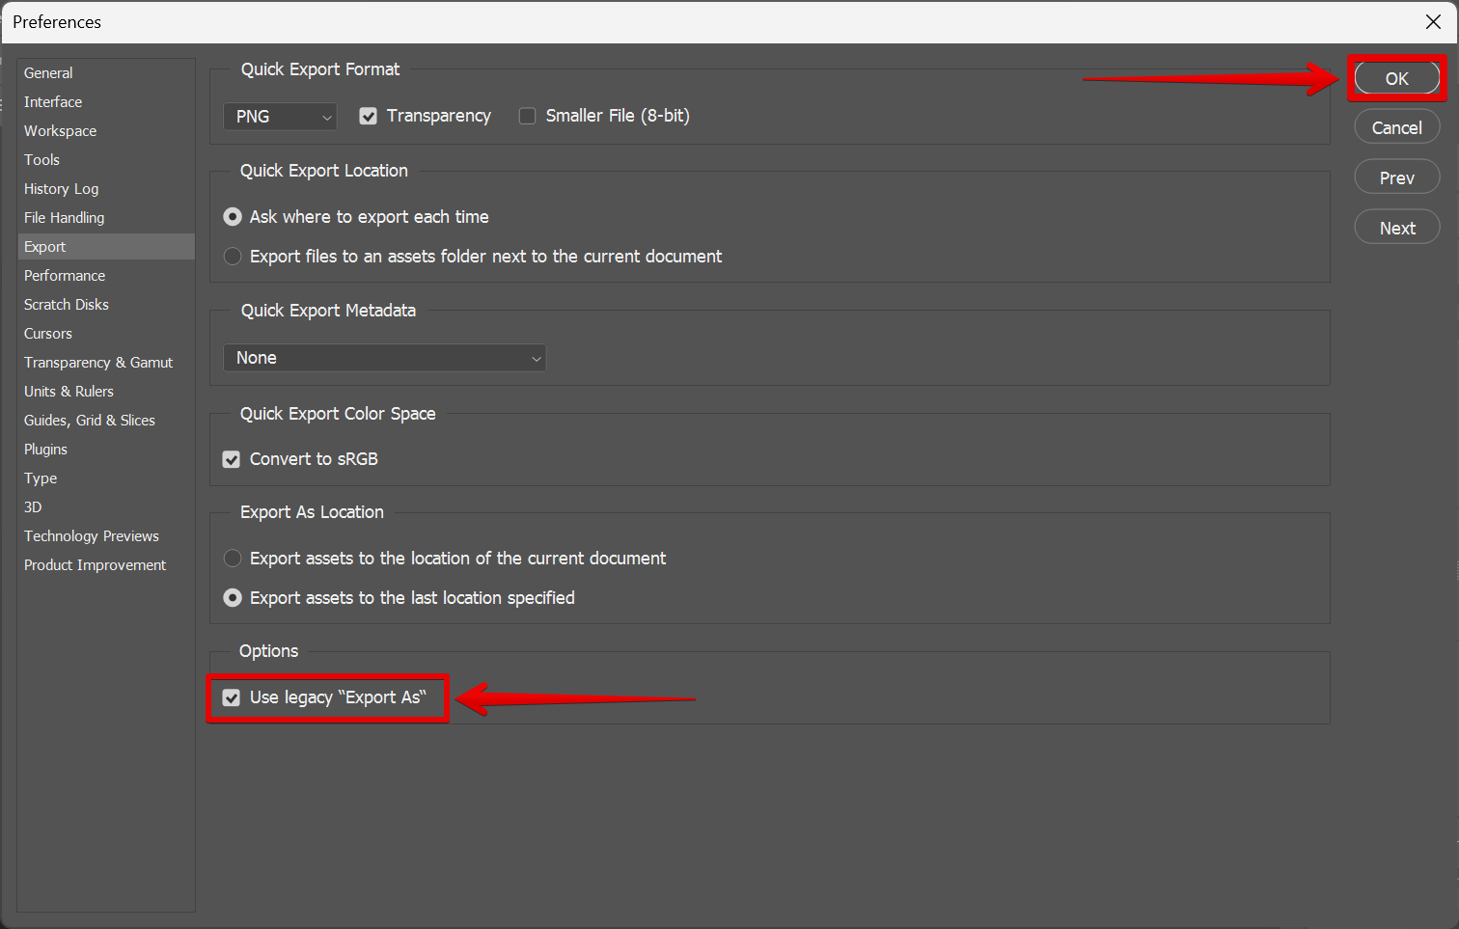Click the Cancel button
Image resolution: width=1459 pixels, height=929 pixels.
[x=1396, y=128]
